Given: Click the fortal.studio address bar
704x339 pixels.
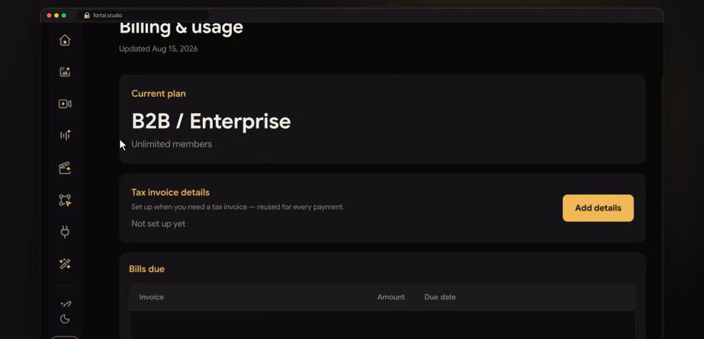Looking at the screenshot, I should click(x=143, y=15).
